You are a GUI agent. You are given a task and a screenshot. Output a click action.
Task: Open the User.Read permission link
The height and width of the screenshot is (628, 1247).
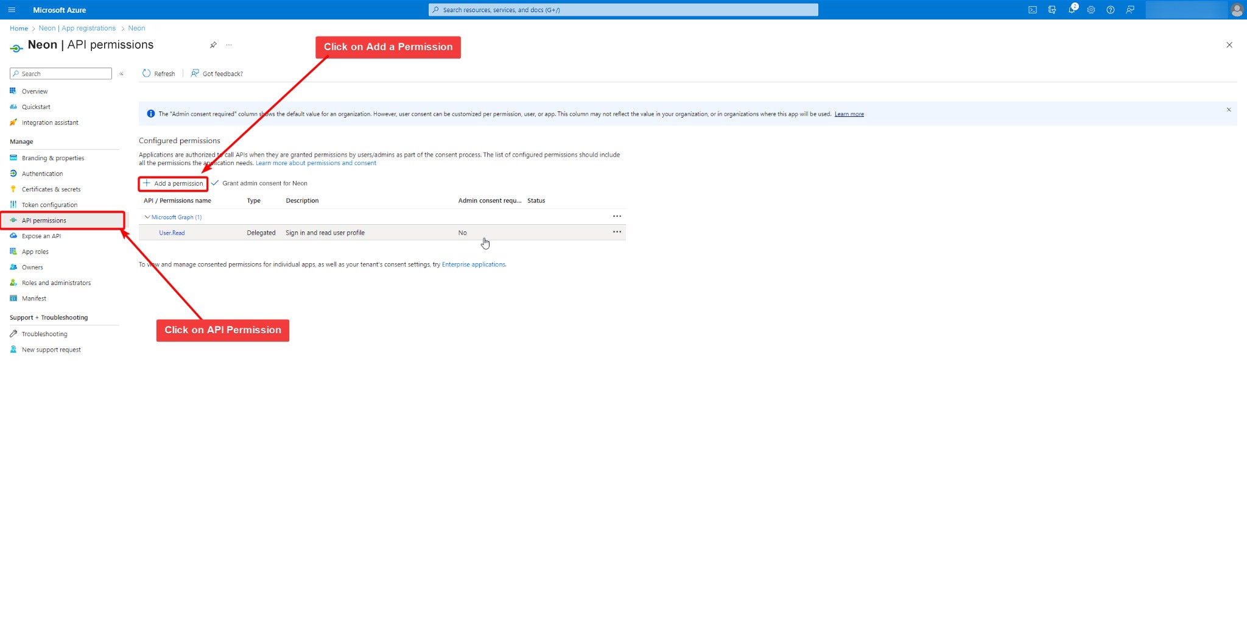click(x=172, y=233)
